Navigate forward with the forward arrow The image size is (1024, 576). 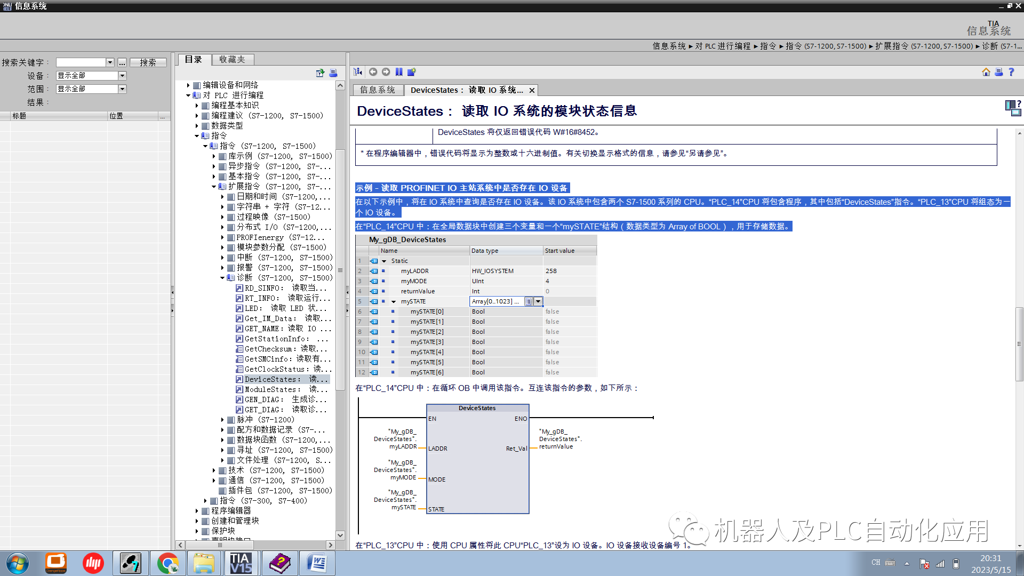(x=386, y=71)
